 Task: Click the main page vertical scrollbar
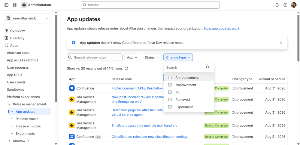[298, 38]
